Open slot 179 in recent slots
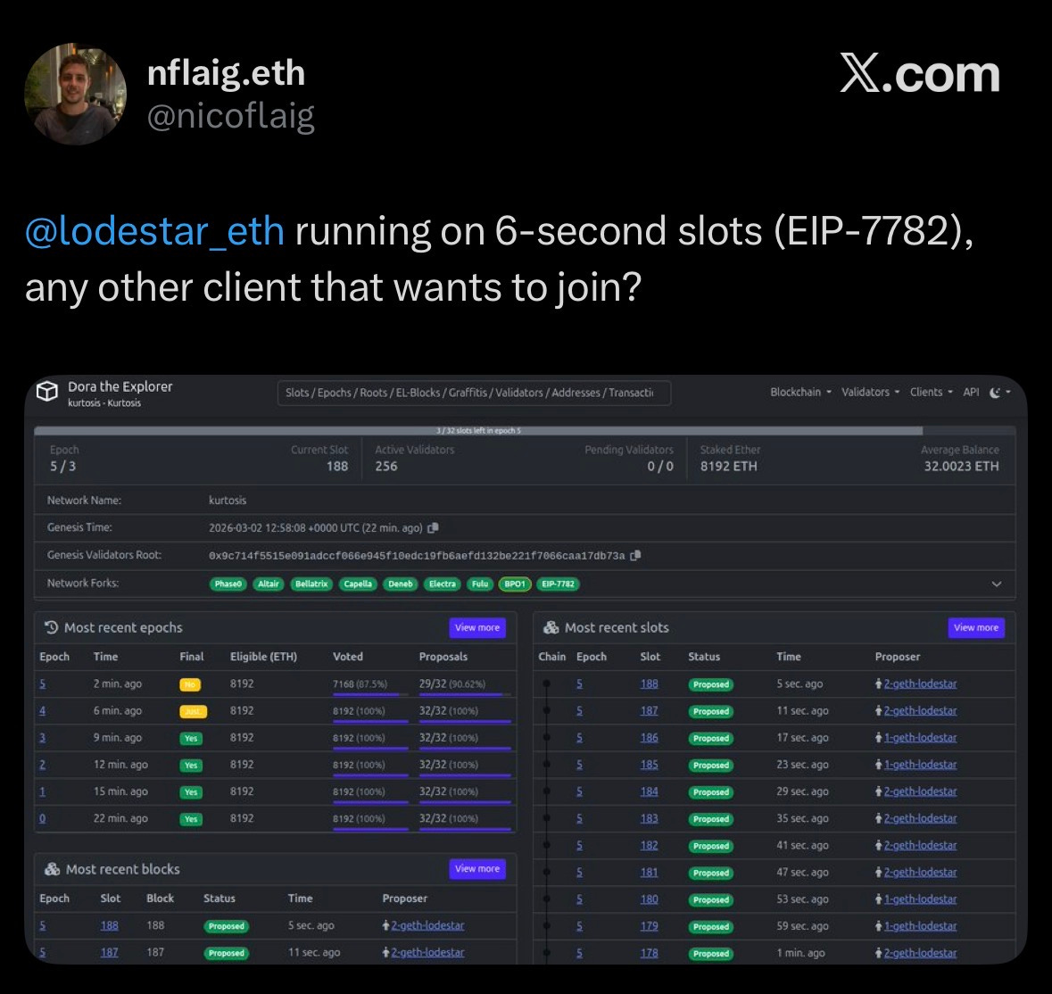 [x=649, y=926]
